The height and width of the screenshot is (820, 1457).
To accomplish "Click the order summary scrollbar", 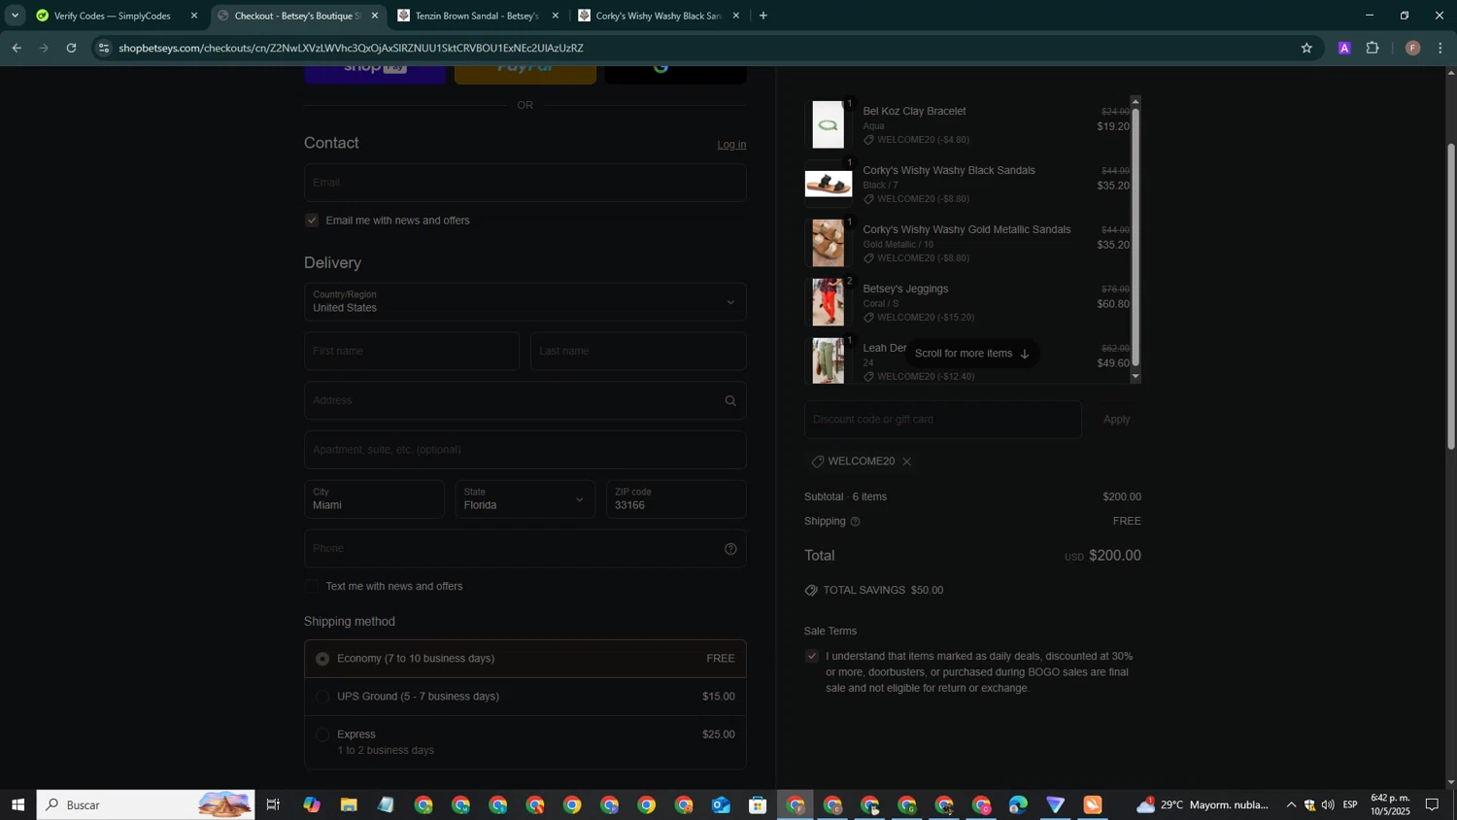I will (x=1135, y=236).
